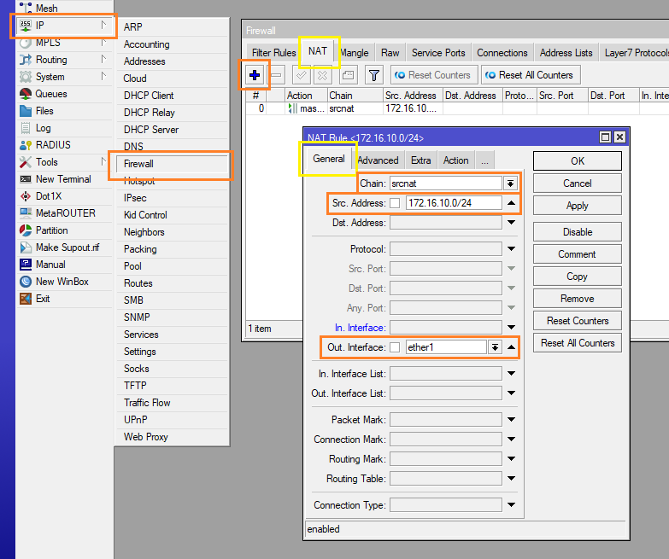Switch to the Action tab in NAT Rule

click(455, 160)
